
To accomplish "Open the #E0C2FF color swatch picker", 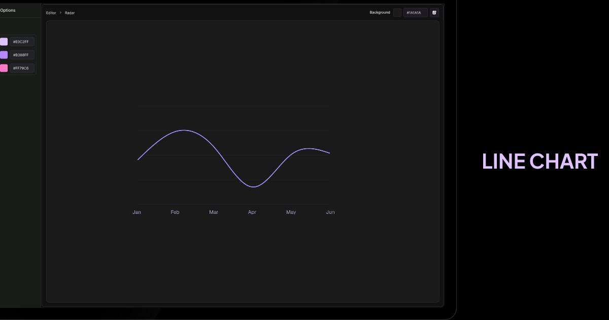I will coord(4,42).
